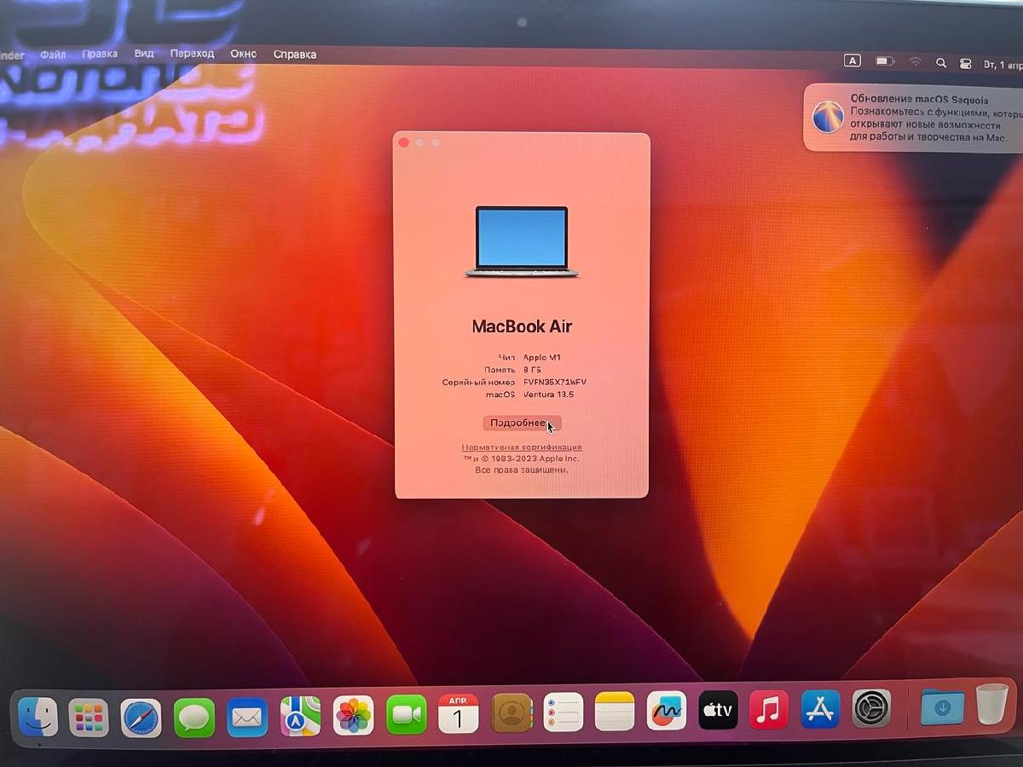This screenshot has height=767, width=1023.
Task: Open Music app in the Dock
Action: [769, 709]
